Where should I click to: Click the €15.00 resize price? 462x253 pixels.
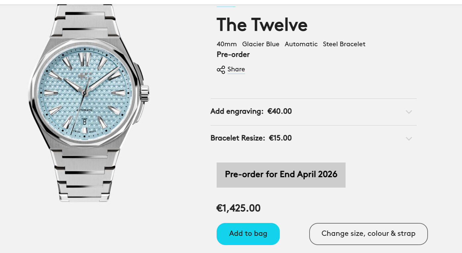click(x=280, y=138)
